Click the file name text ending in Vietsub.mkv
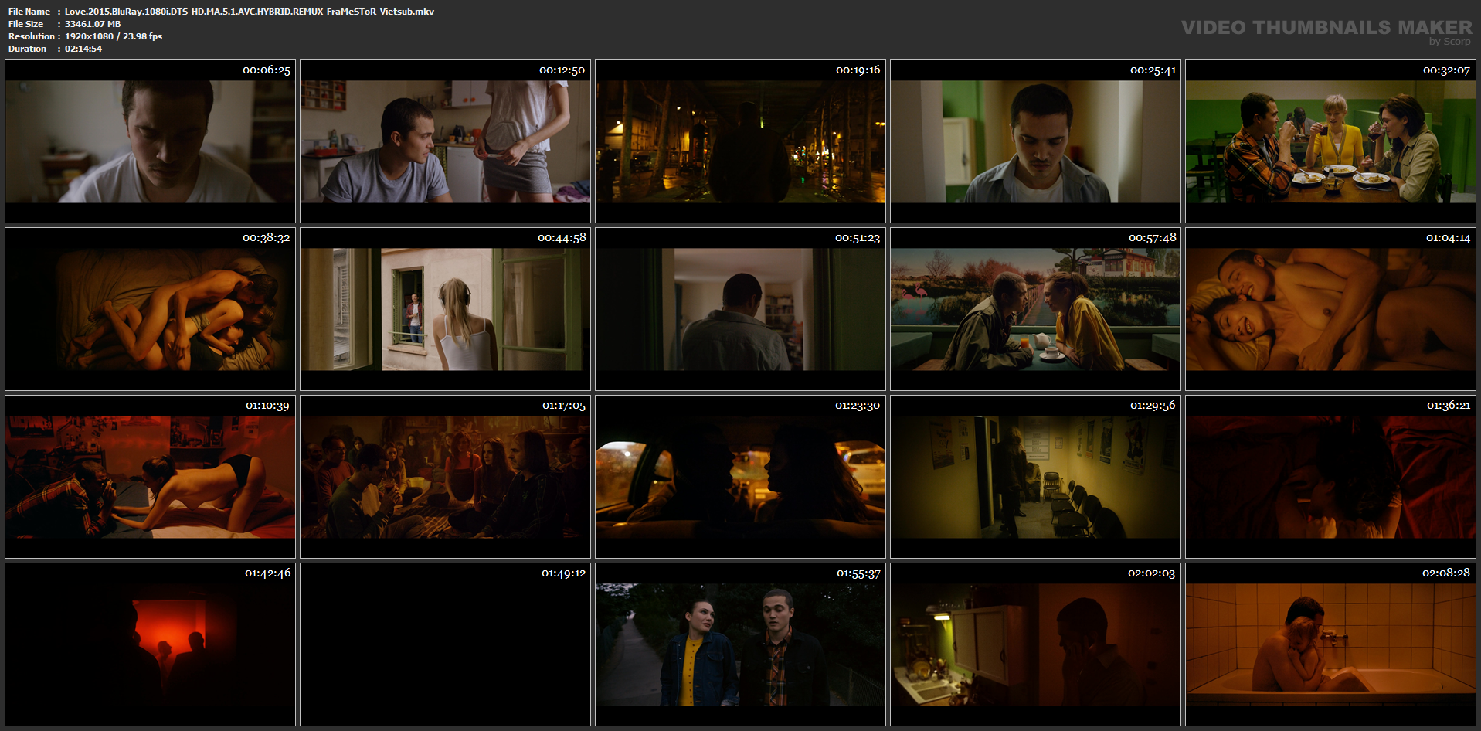The height and width of the screenshot is (731, 1481). [x=250, y=12]
